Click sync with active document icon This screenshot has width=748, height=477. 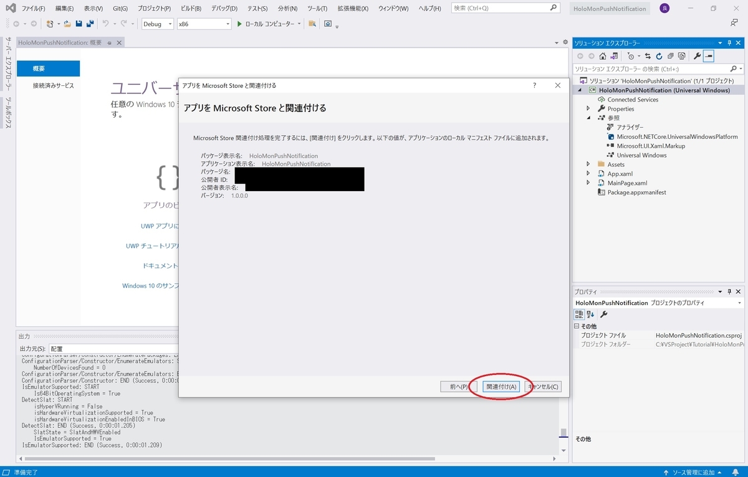pyautogui.click(x=648, y=56)
